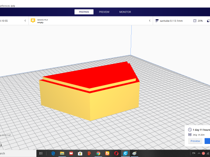Click the 20% infill value
Image resolution: width=210 pixels, height=157 pixels.
point(200,21)
